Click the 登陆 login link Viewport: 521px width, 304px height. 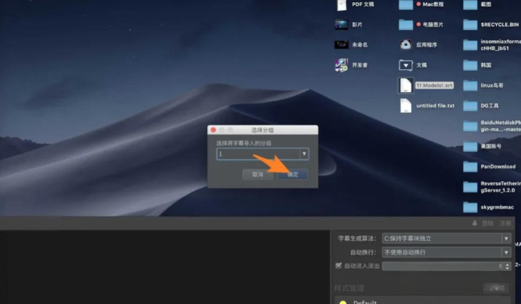(x=487, y=223)
